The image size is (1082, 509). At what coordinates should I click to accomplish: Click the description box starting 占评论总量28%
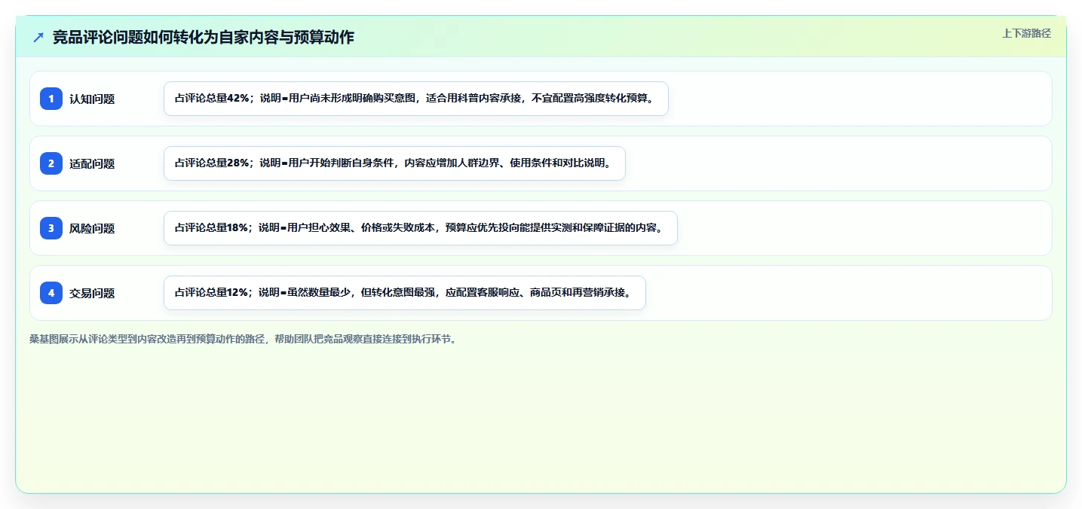(394, 163)
